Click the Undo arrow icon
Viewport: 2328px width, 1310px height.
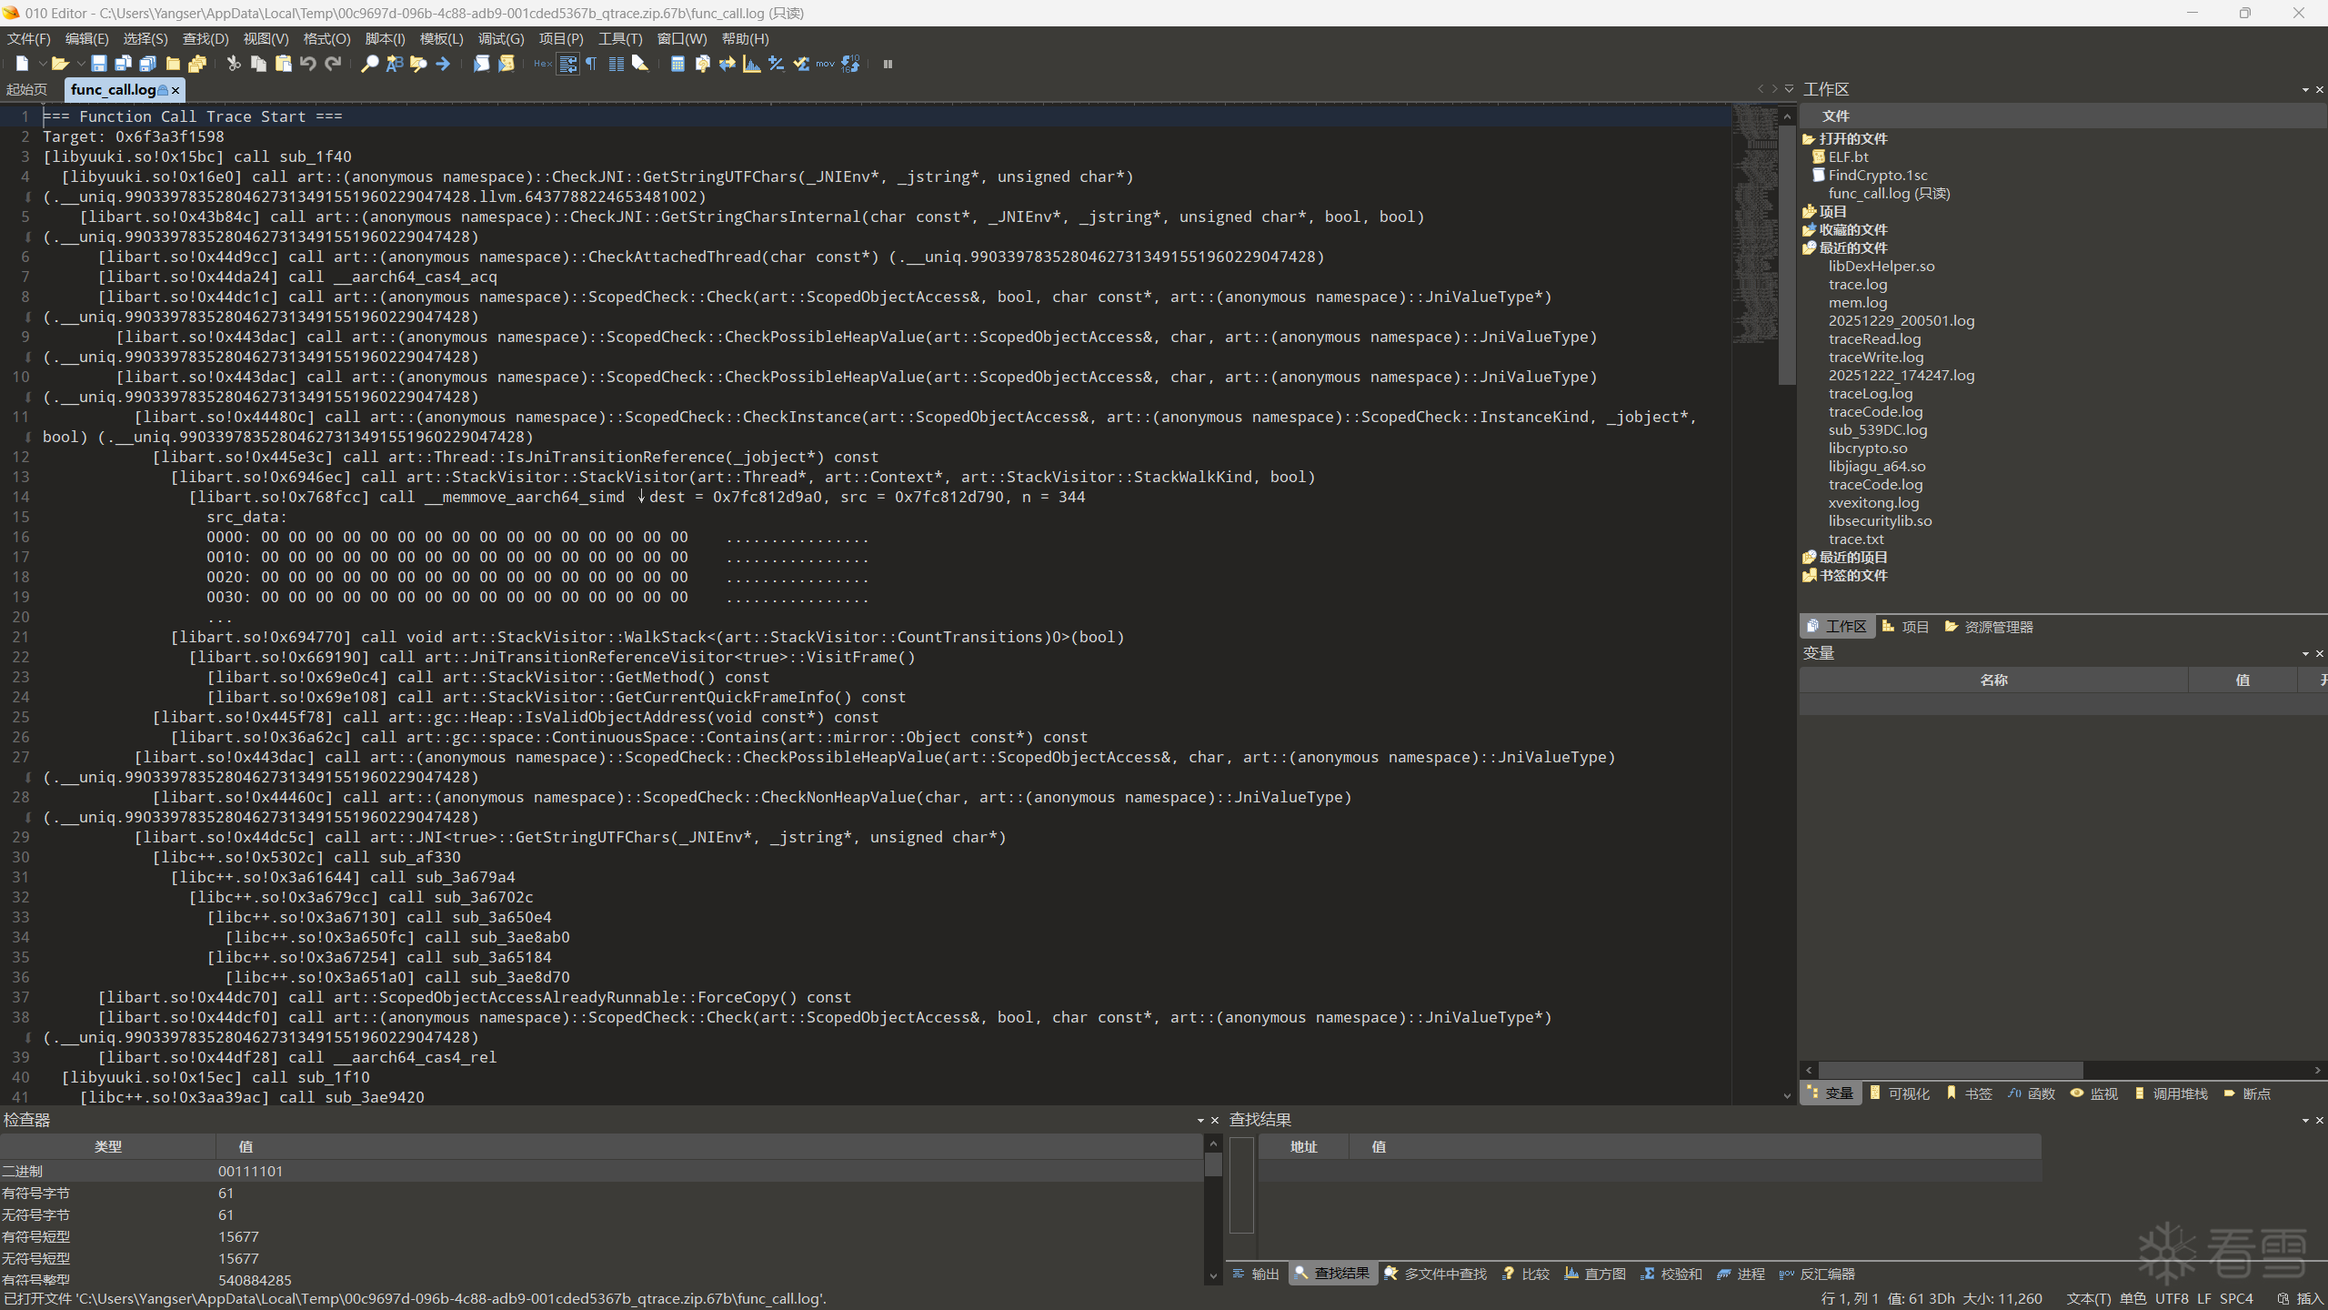308,64
